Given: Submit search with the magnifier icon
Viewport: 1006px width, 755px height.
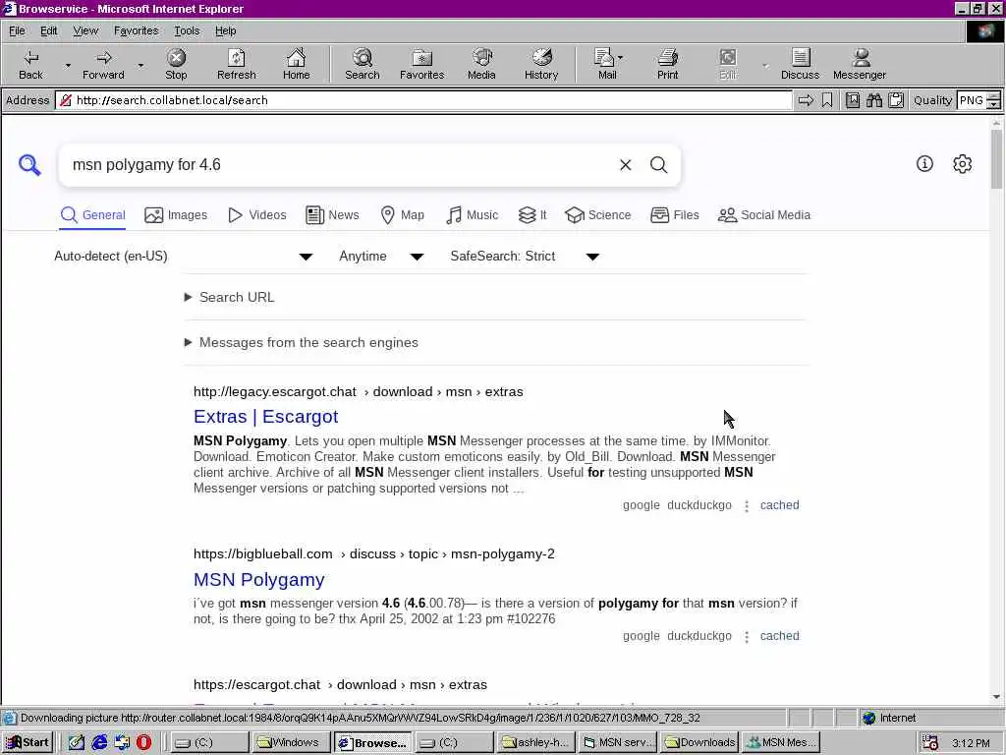Looking at the screenshot, I should coord(659,165).
